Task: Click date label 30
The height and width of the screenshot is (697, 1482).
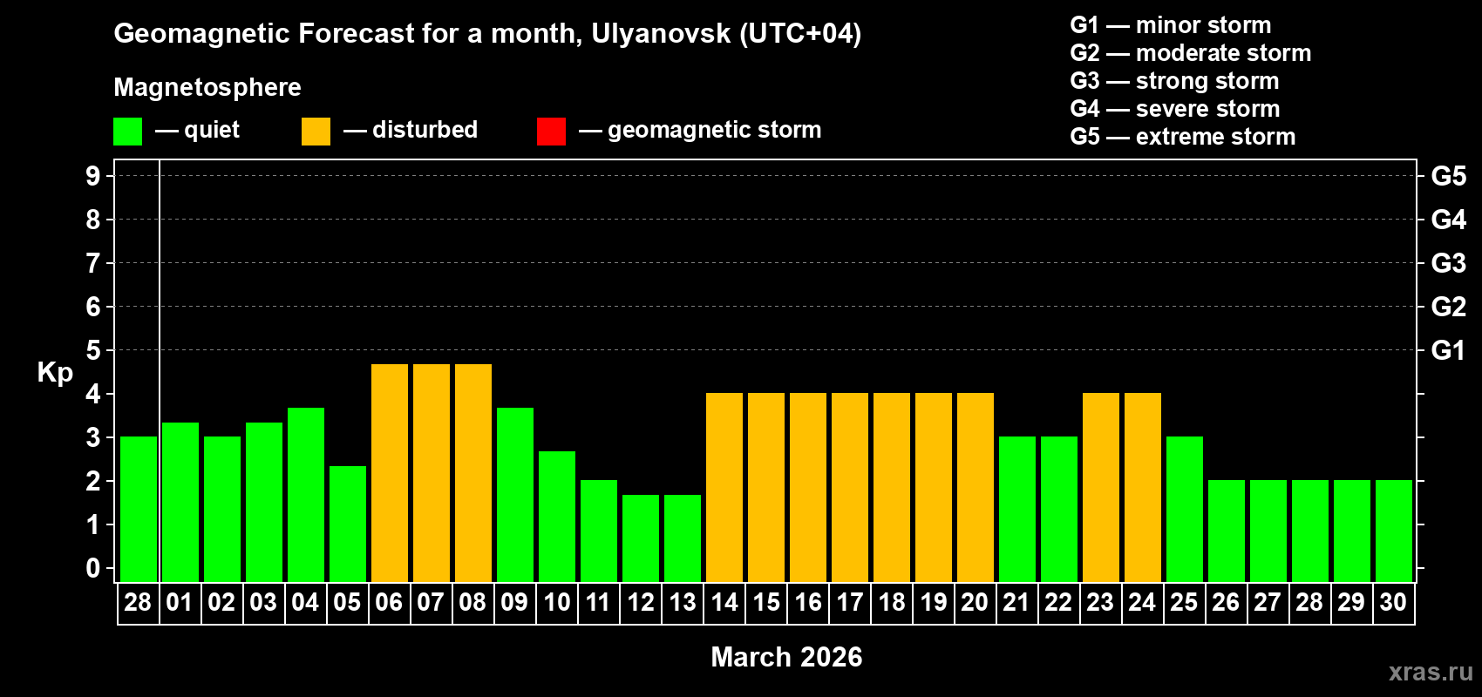Action: tap(1393, 602)
